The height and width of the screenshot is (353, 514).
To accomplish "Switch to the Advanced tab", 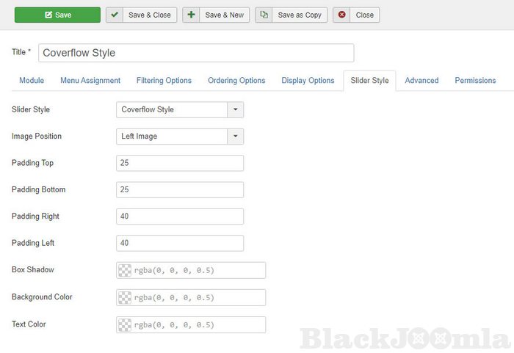I will coord(421,81).
